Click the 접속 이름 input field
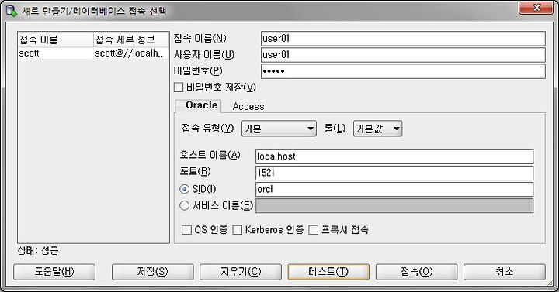 tap(403, 39)
